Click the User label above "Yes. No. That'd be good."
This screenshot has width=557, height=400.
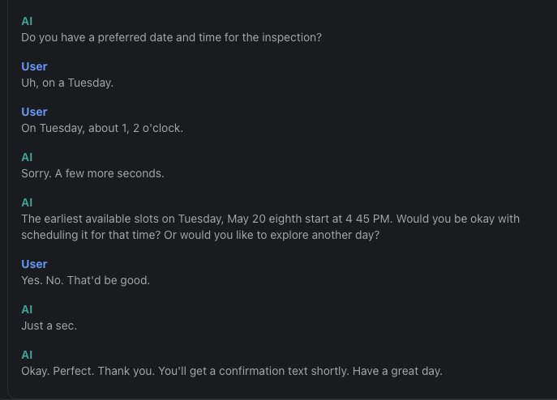[34, 264]
